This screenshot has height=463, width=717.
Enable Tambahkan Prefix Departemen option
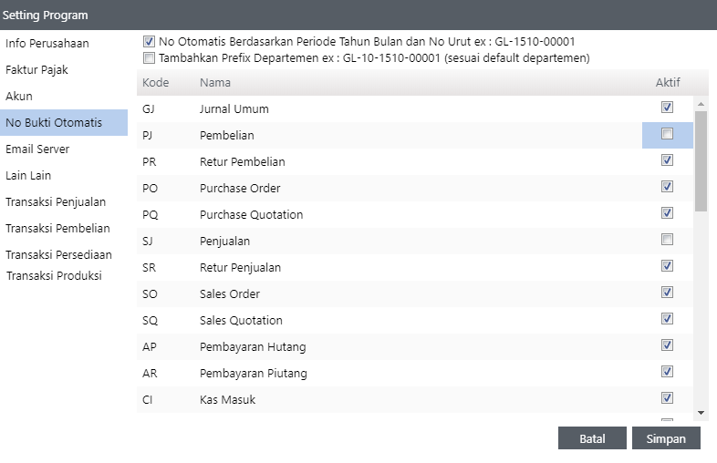(150, 57)
